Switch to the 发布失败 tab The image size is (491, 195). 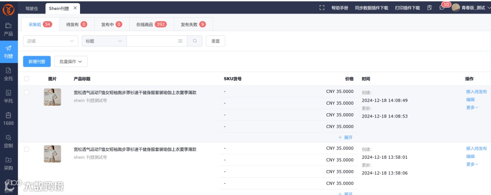point(194,24)
